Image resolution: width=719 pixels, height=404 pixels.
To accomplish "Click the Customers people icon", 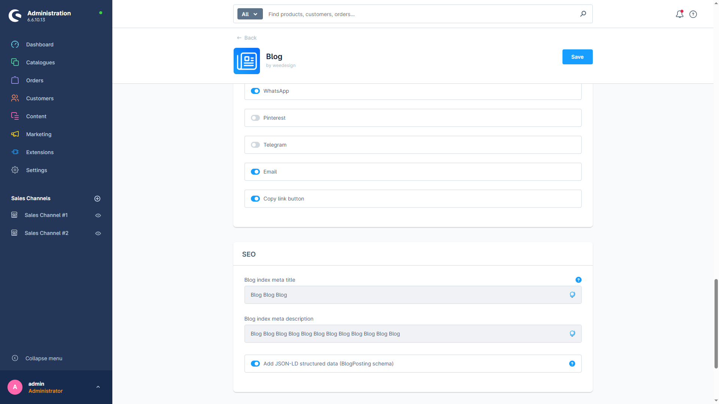I will [x=15, y=98].
